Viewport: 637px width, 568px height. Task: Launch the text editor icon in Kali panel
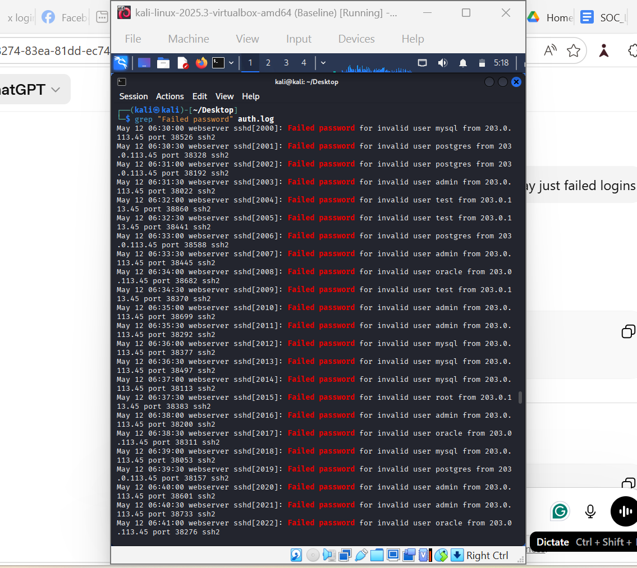182,63
